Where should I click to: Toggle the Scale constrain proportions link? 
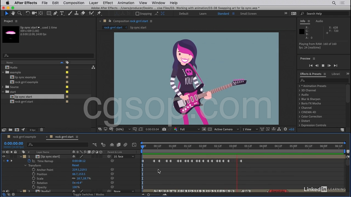click(x=73, y=178)
